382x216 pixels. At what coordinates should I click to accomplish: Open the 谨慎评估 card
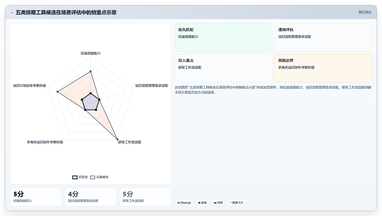(x=323, y=37)
